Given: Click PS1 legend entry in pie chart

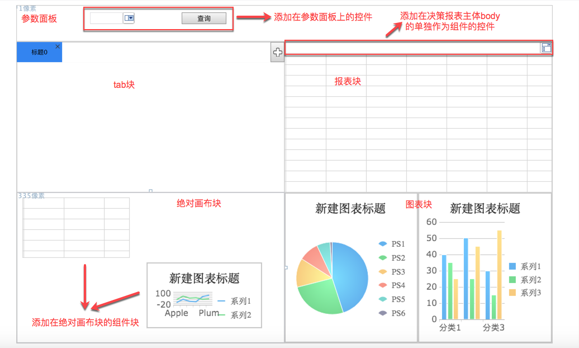Looking at the screenshot, I should (x=392, y=244).
